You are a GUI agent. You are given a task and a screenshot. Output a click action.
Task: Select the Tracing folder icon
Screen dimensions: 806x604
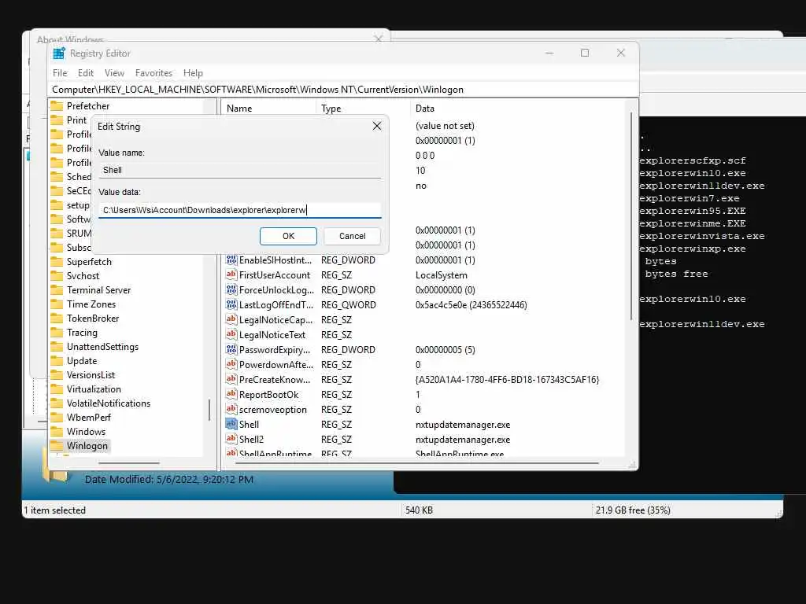pos(57,333)
